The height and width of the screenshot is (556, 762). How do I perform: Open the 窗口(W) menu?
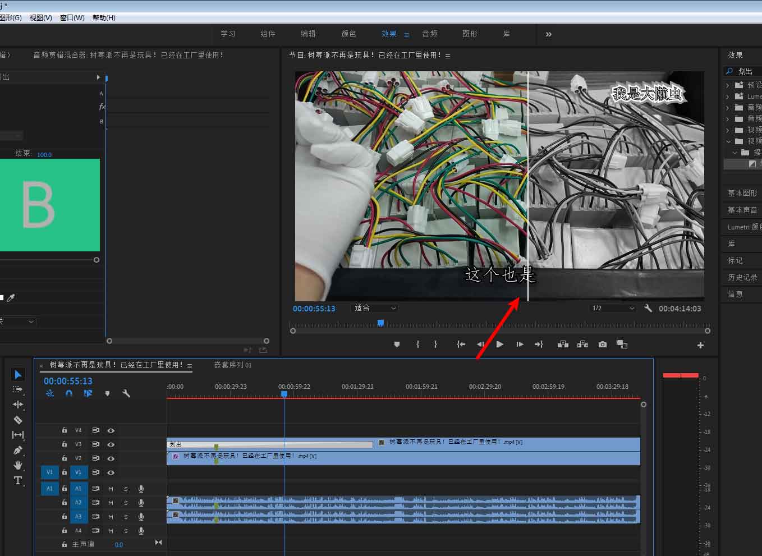point(72,18)
